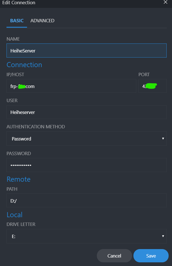The image size is (172, 266).
Task: Click the Connection section heading
Action: click(x=24, y=65)
